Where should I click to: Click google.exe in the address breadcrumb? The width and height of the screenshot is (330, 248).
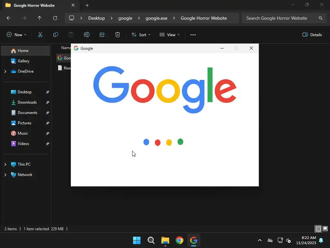click(x=156, y=18)
